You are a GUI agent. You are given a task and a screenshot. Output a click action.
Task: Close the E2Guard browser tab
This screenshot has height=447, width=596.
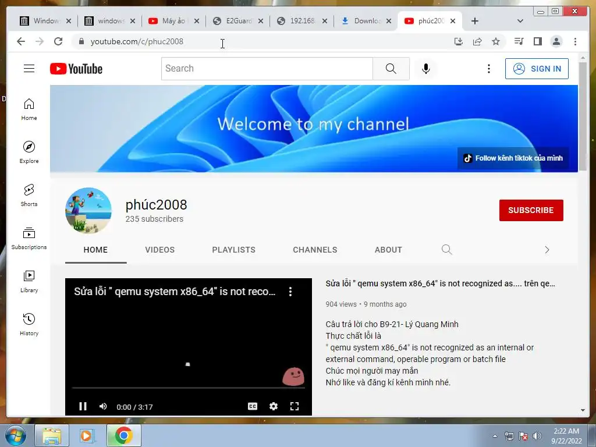261,21
